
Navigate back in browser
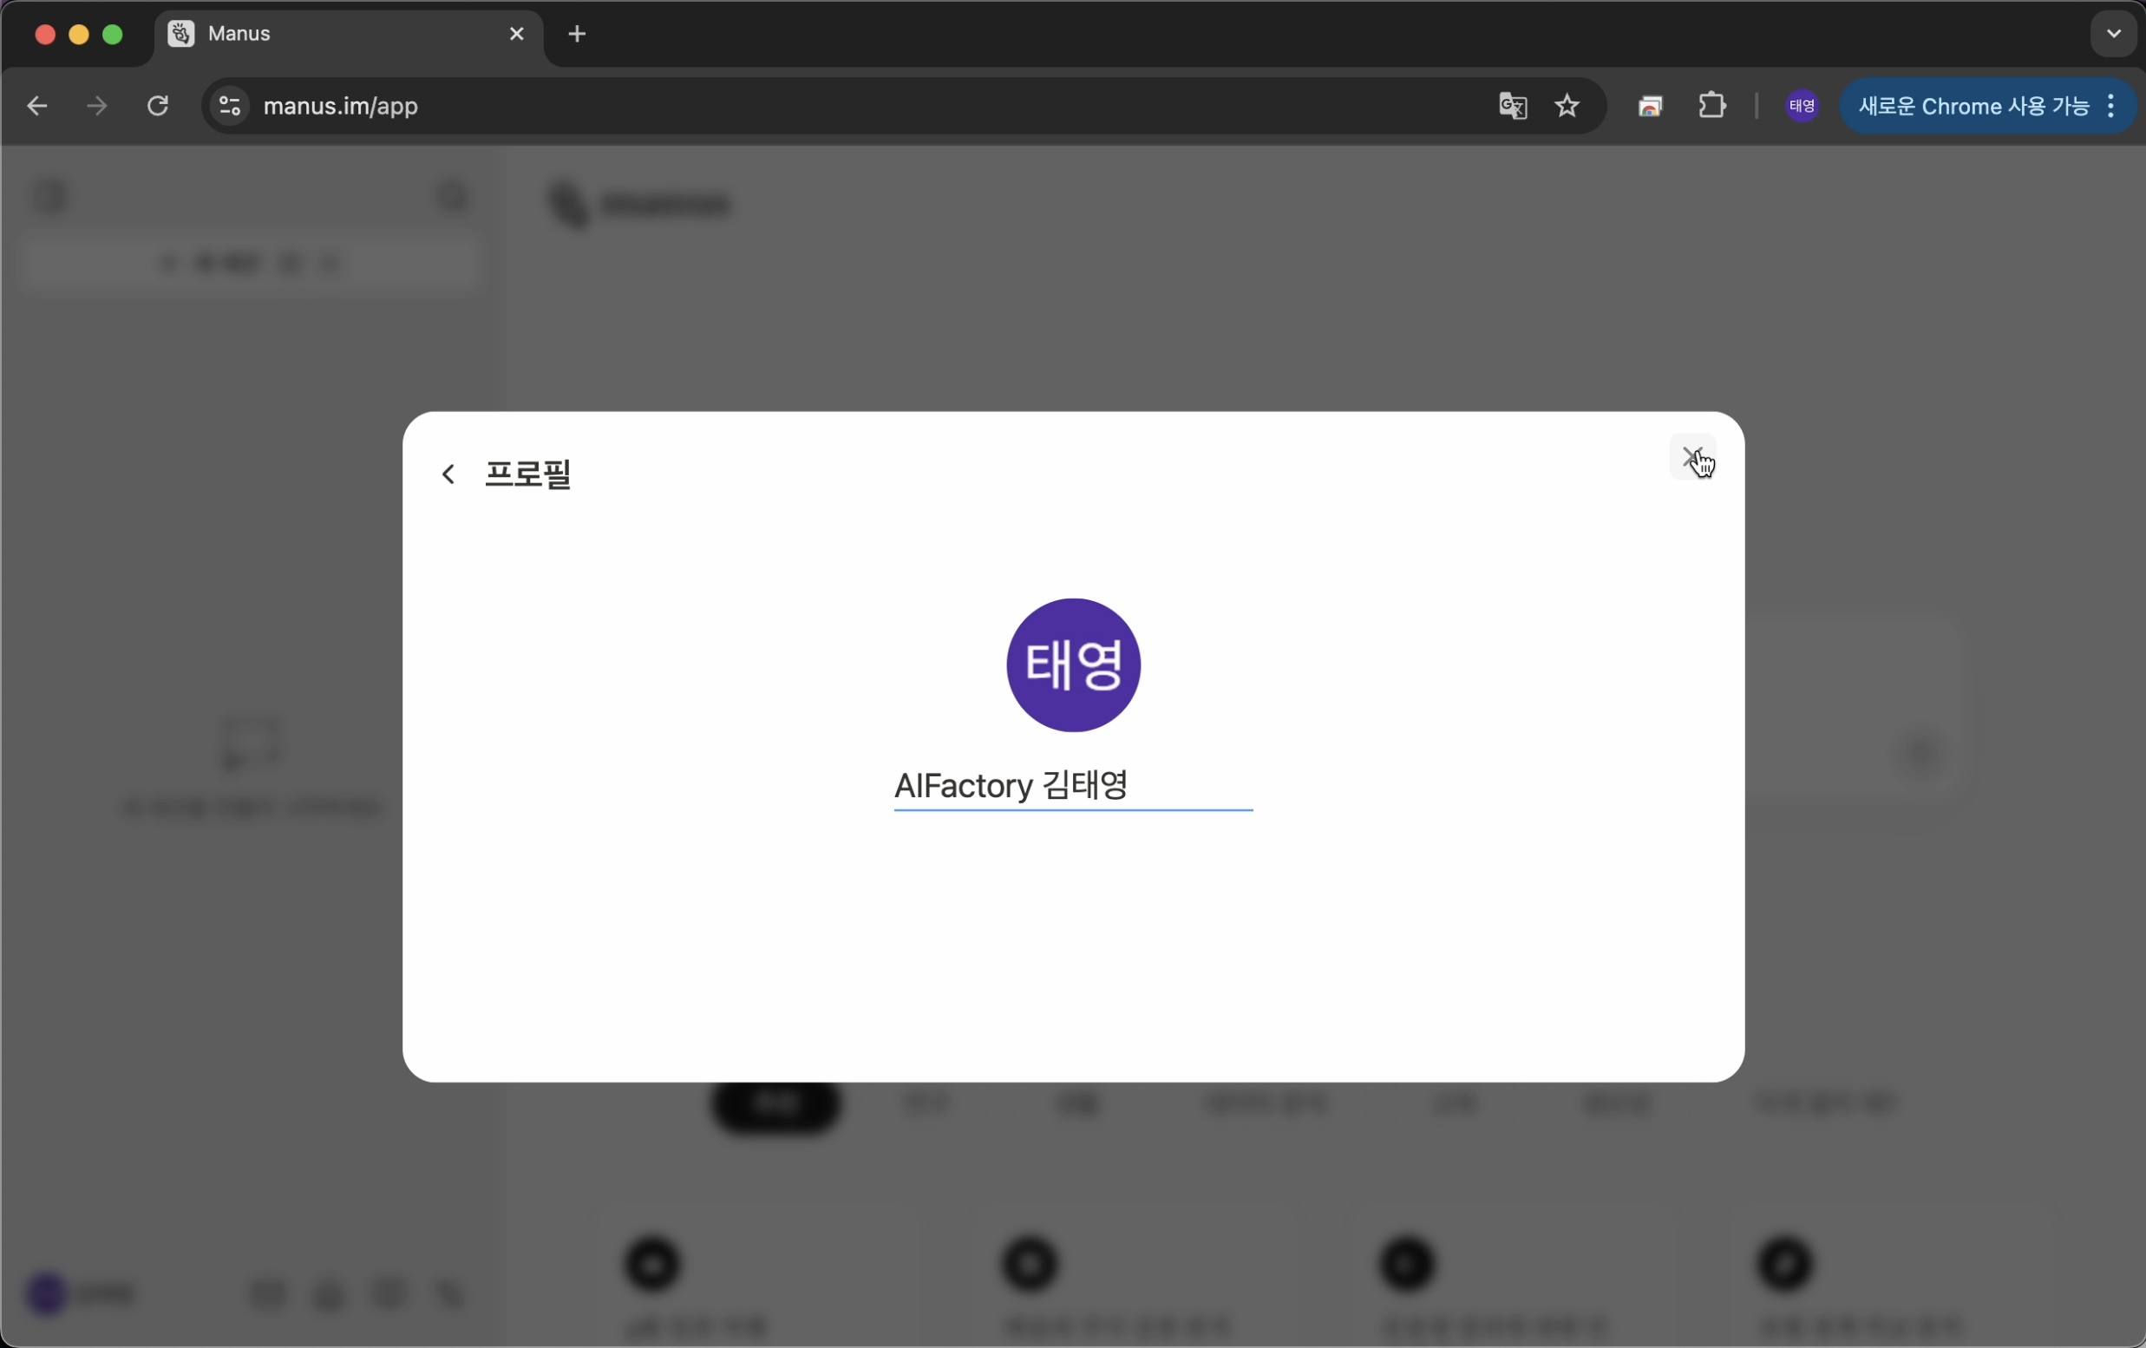tap(36, 106)
